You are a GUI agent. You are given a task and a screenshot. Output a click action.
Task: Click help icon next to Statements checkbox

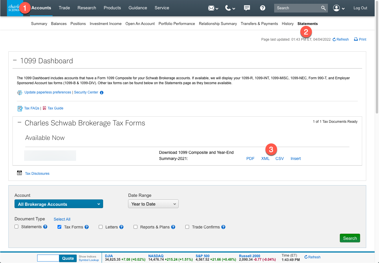(x=45, y=227)
